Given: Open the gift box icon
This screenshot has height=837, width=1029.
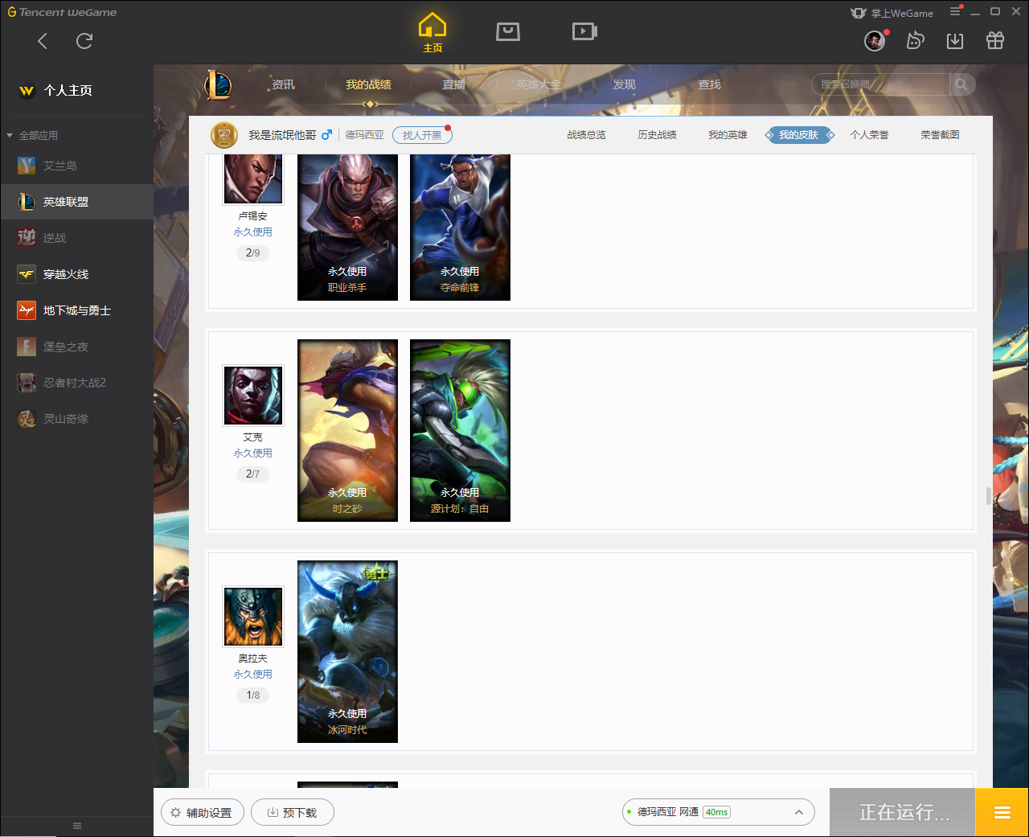Looking at the screenshot, I should tap(995, 40).
